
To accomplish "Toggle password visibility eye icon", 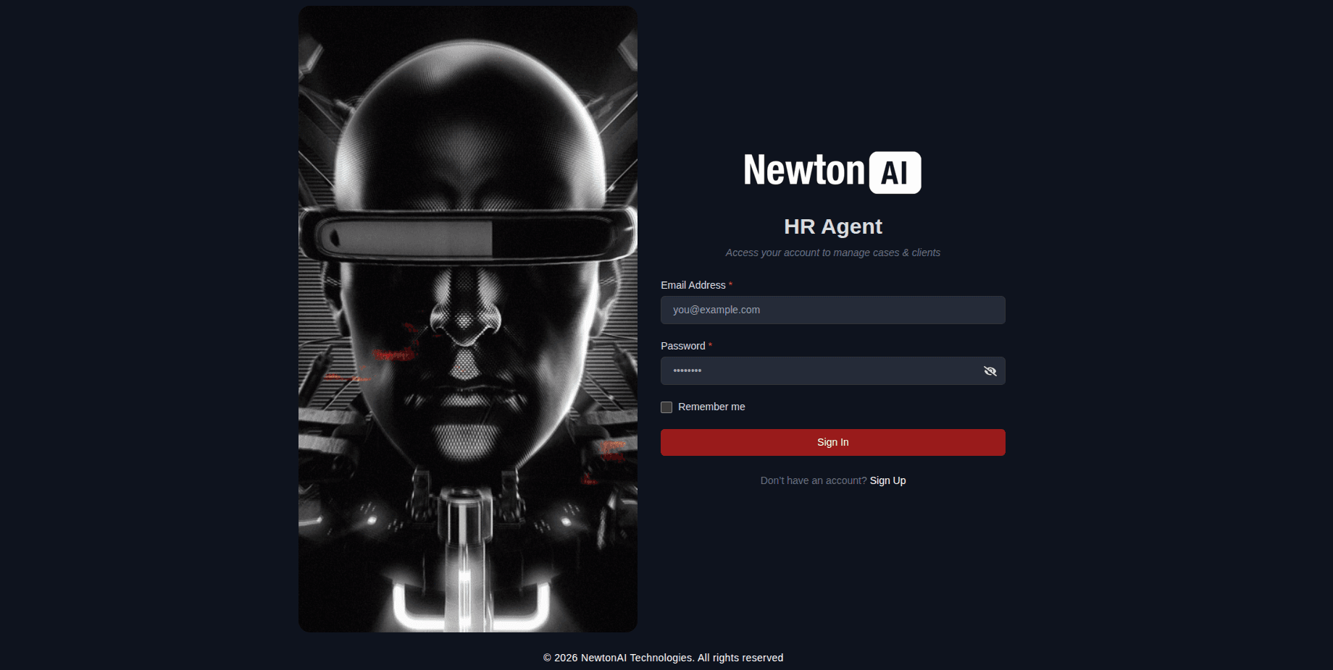I will point(990,371).
